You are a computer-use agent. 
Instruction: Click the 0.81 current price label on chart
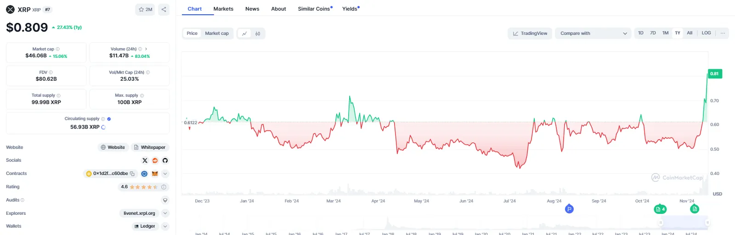coord(714,74)
